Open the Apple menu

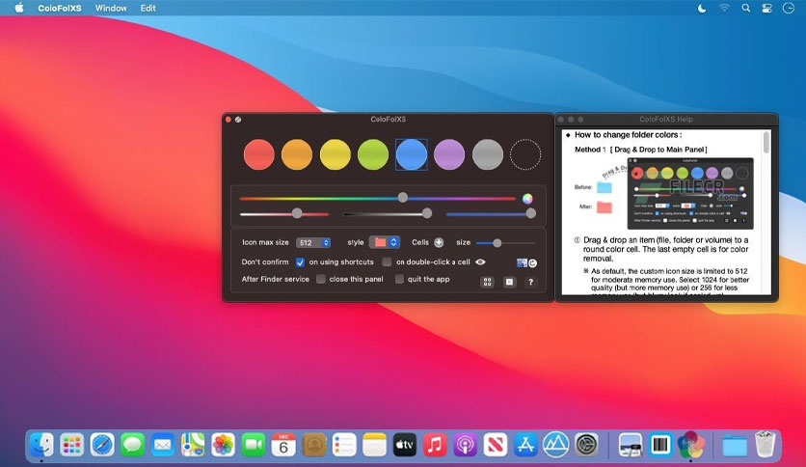(x=19, y=8)
